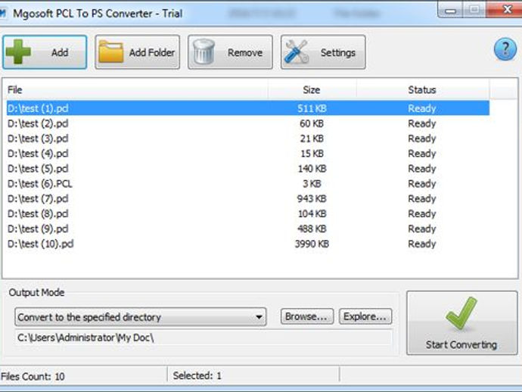Click the 3 KB size cell
Image resolution: width=522 pixels, height=392 pixels.
312,183
